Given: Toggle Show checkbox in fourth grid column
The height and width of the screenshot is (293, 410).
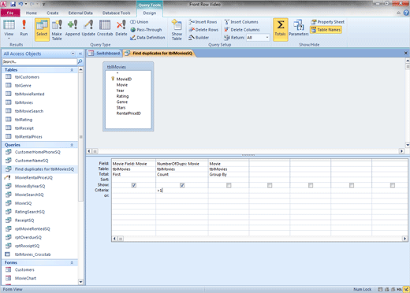Looking at the screenshot, I should coord(270,185).
